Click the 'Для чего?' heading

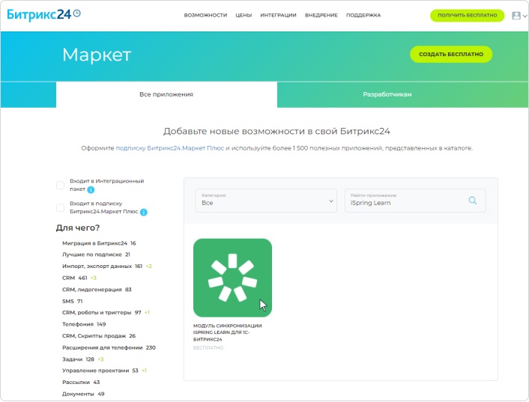(x=78, y=228)
